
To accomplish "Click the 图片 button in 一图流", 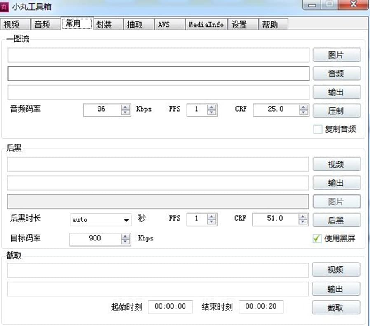I will click(x=336, y=55).
